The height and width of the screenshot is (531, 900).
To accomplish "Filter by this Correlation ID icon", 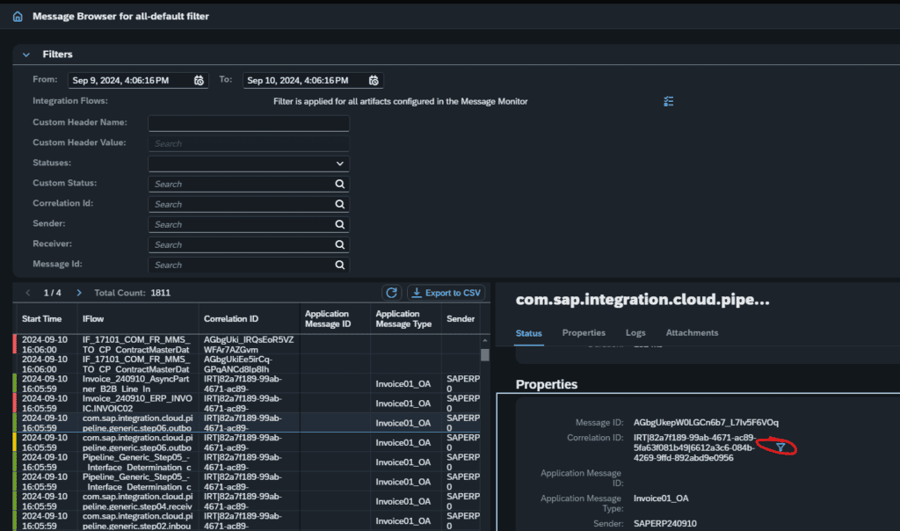I will coord(780,447).
